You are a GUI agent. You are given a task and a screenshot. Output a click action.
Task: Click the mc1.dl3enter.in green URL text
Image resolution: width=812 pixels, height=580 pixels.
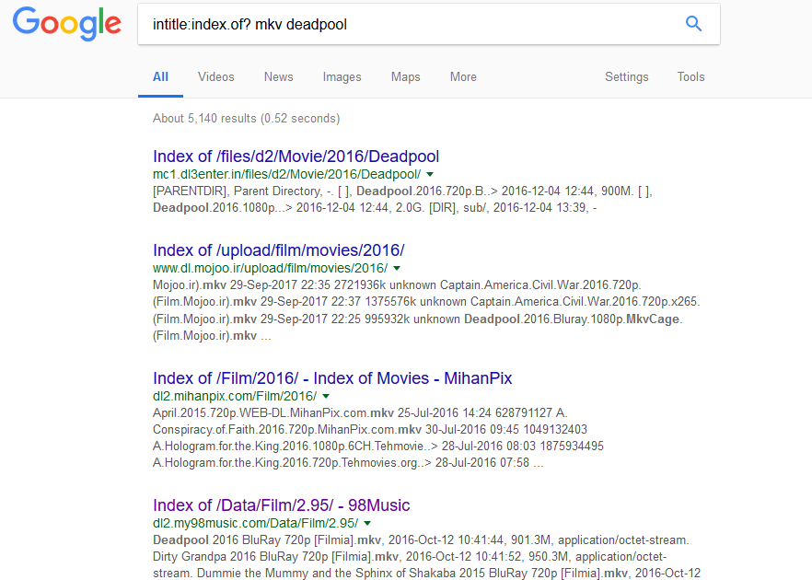coord(287,175)
